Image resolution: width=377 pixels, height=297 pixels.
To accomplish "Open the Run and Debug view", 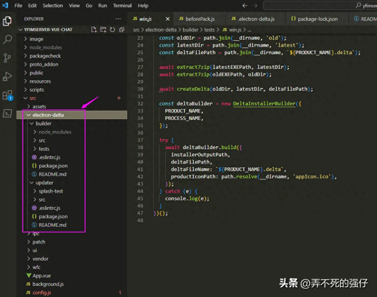I will click(x=7, y=76).
